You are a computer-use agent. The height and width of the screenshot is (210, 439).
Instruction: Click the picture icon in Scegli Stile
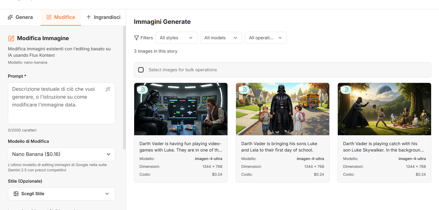[x=16, y=194]
